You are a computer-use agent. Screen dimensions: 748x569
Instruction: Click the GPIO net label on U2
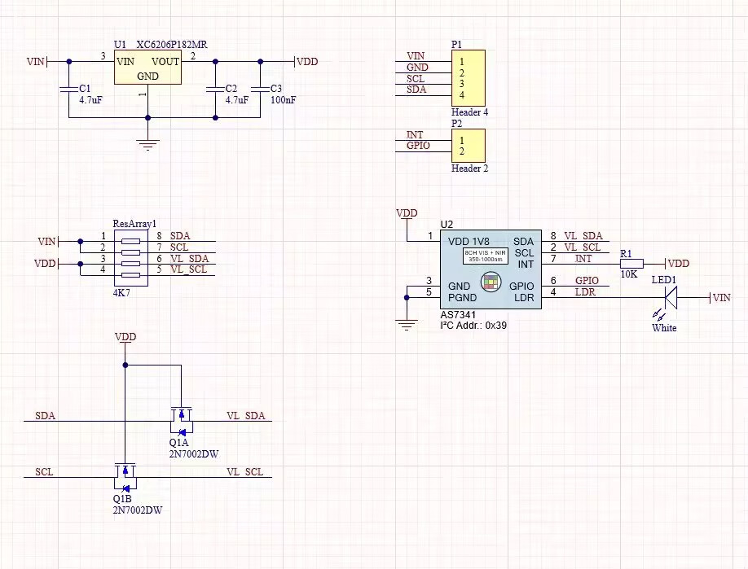[587, 281]
